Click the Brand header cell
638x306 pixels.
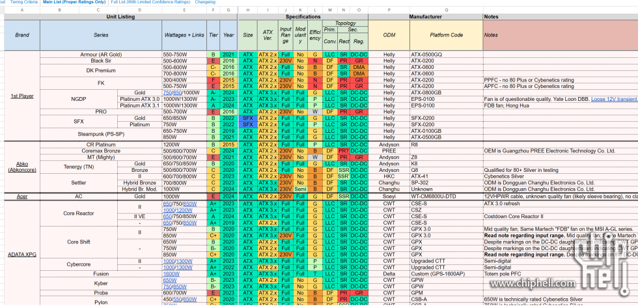[x=22, y=35]
